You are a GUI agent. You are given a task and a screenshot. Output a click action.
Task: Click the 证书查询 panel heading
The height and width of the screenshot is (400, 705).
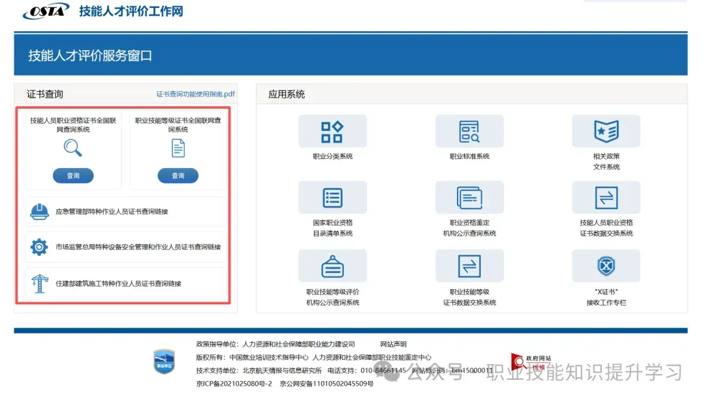(45, 94)
